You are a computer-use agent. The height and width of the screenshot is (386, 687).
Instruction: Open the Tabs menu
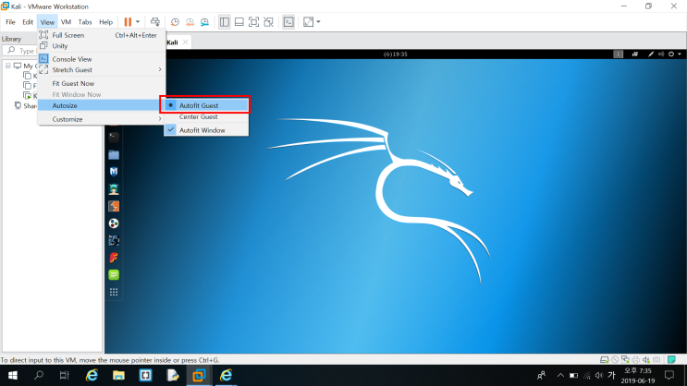pos(85,22)
